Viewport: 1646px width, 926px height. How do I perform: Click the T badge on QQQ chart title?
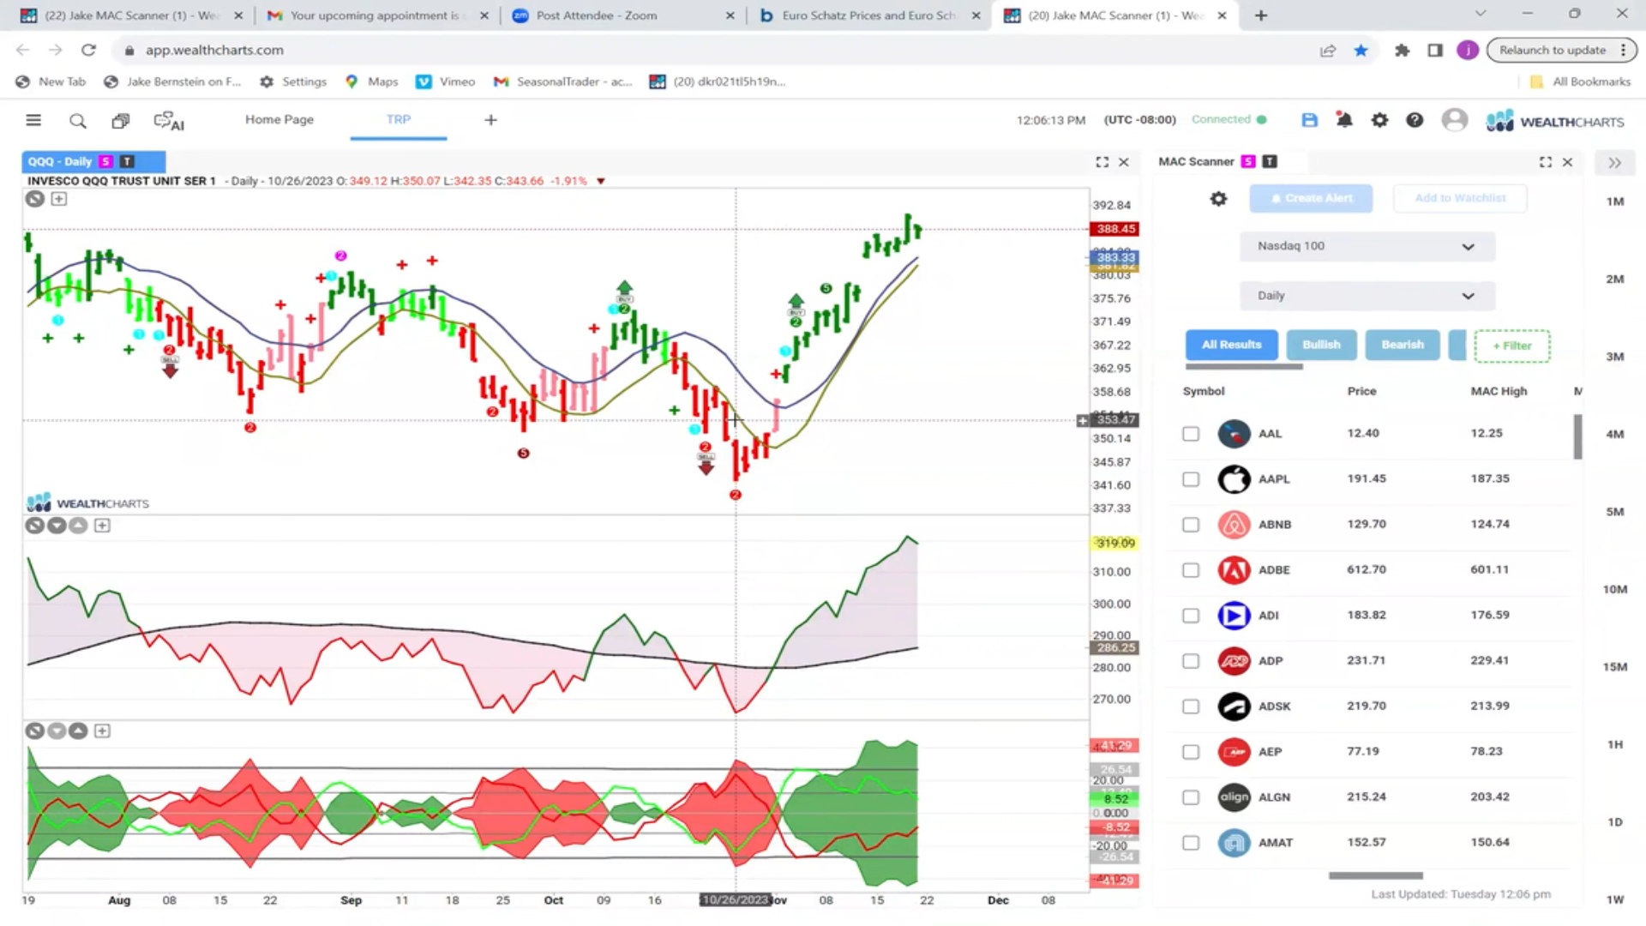127,161
